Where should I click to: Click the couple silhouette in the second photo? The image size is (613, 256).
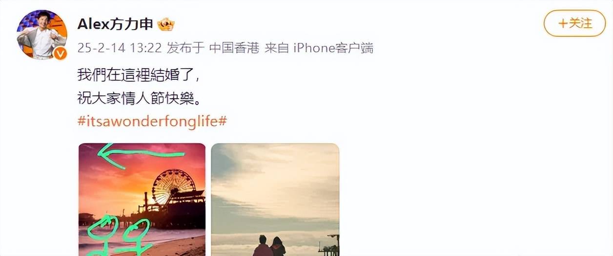coord(269,246)
